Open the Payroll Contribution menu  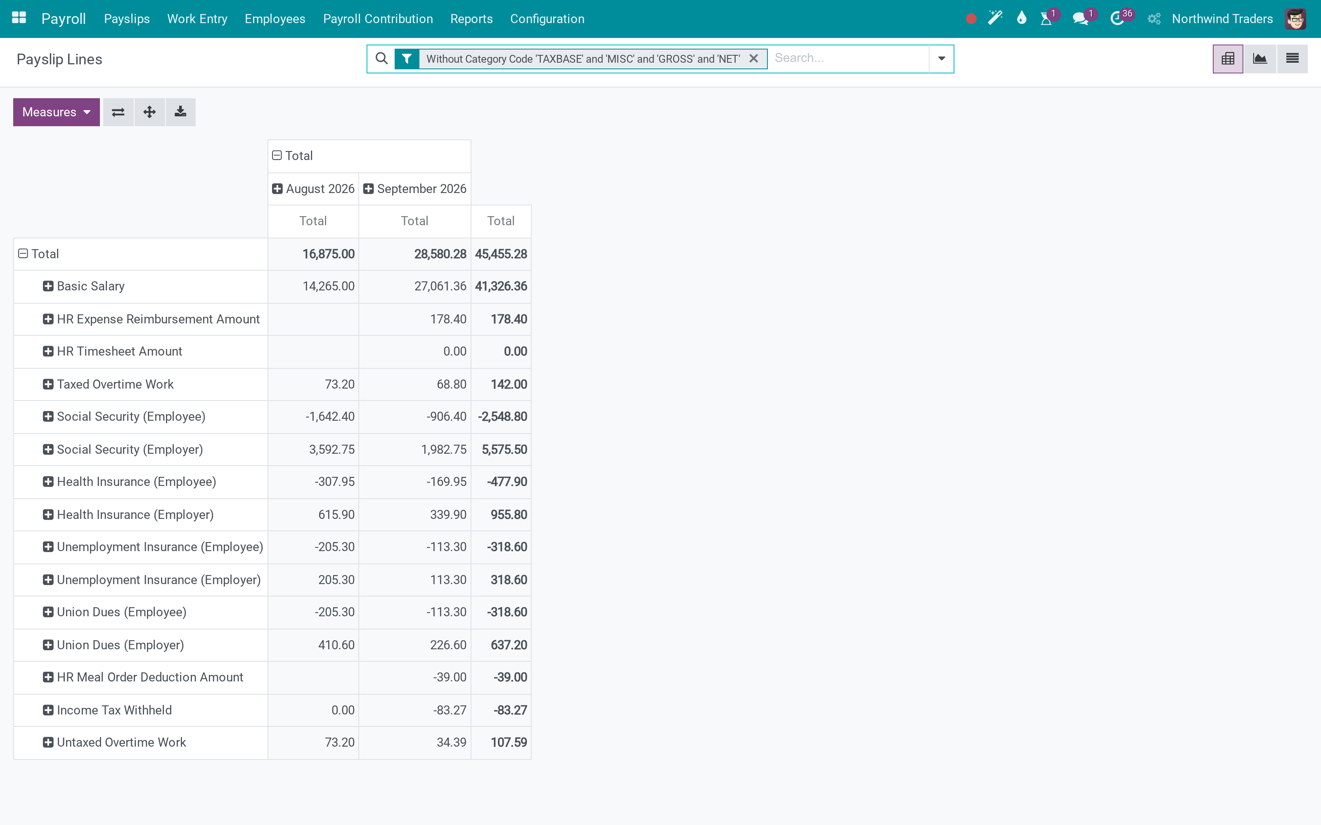point(378,19)
